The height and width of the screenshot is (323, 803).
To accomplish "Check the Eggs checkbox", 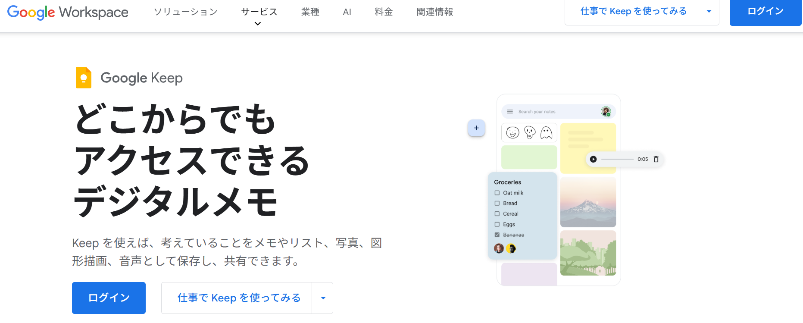I will pos(497,225).
